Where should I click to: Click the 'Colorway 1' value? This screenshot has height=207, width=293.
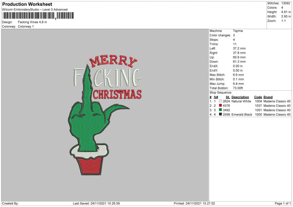[x=26, y=26]
